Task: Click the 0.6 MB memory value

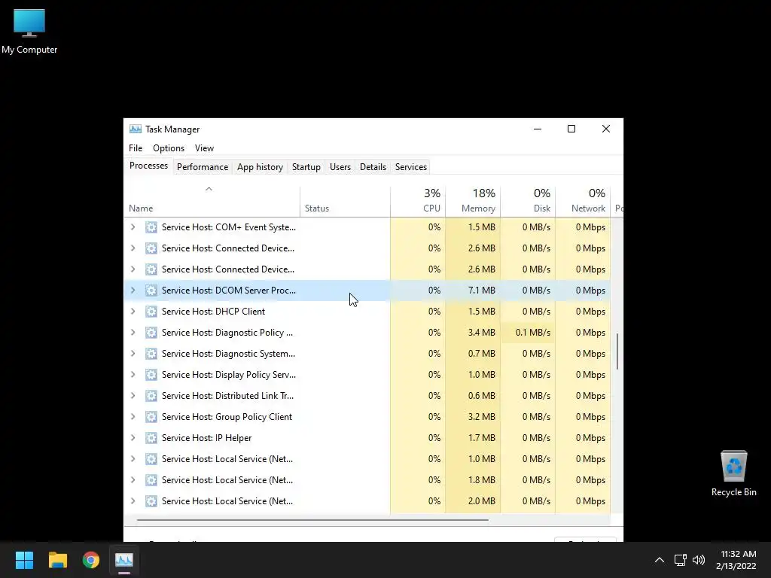Action: (481, 396)
